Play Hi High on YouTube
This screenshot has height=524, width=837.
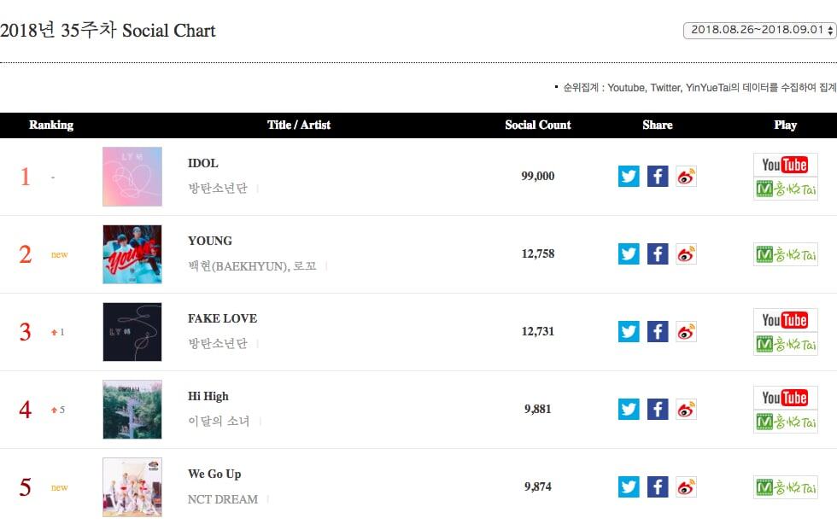click(785, 398)
